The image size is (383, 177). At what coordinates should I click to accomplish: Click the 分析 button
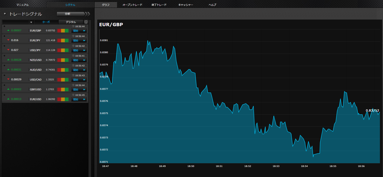pos(73,14)
